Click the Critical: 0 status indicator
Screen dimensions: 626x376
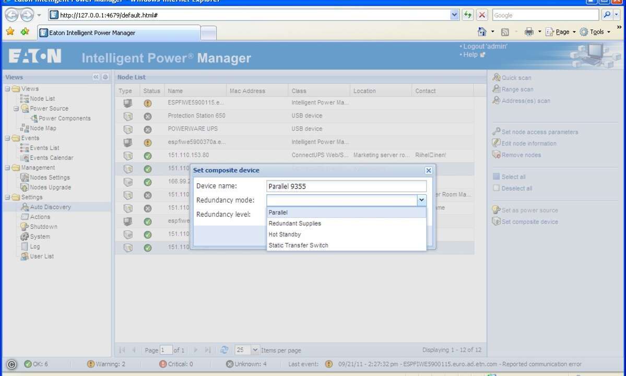pos(176,364)
